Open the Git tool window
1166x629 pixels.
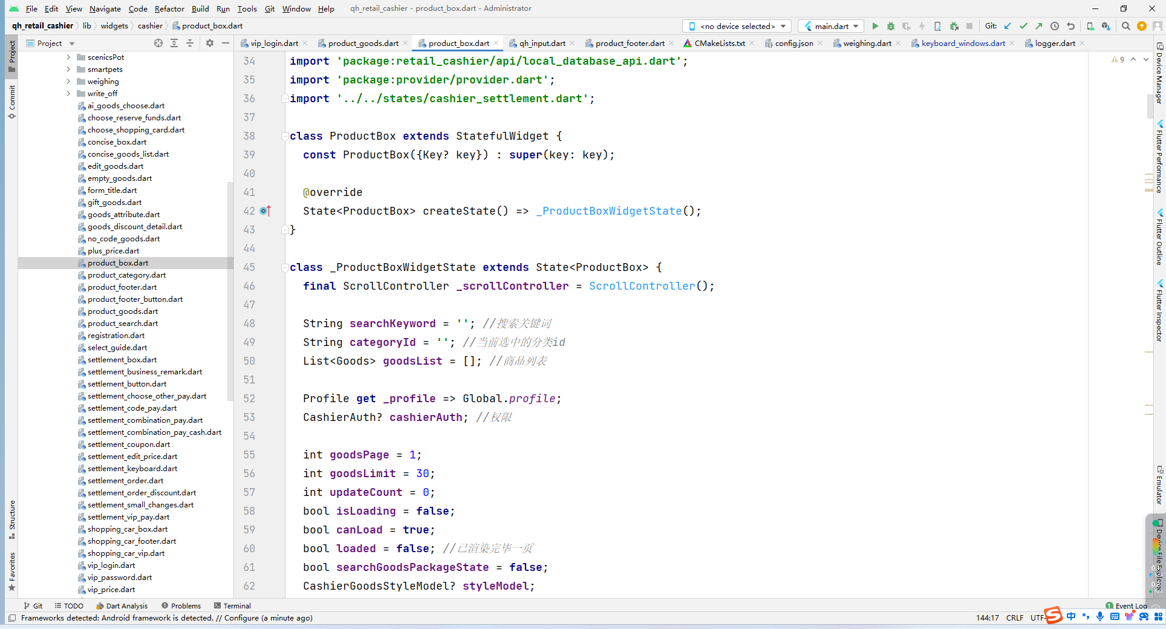[33, 605]
